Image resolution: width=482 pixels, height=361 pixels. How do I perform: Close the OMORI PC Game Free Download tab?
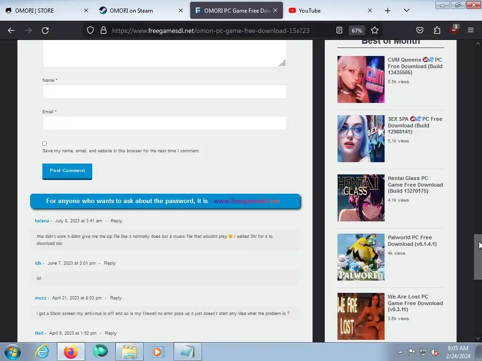pos(275,10)
